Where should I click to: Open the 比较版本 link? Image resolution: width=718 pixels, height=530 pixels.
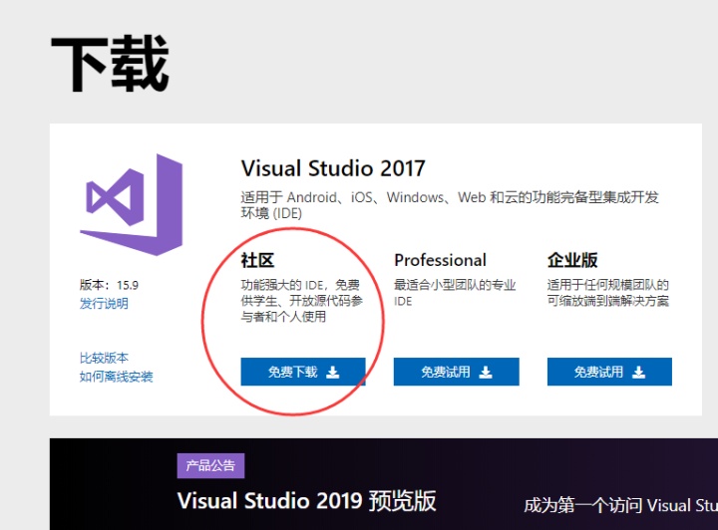coord(104,358)
